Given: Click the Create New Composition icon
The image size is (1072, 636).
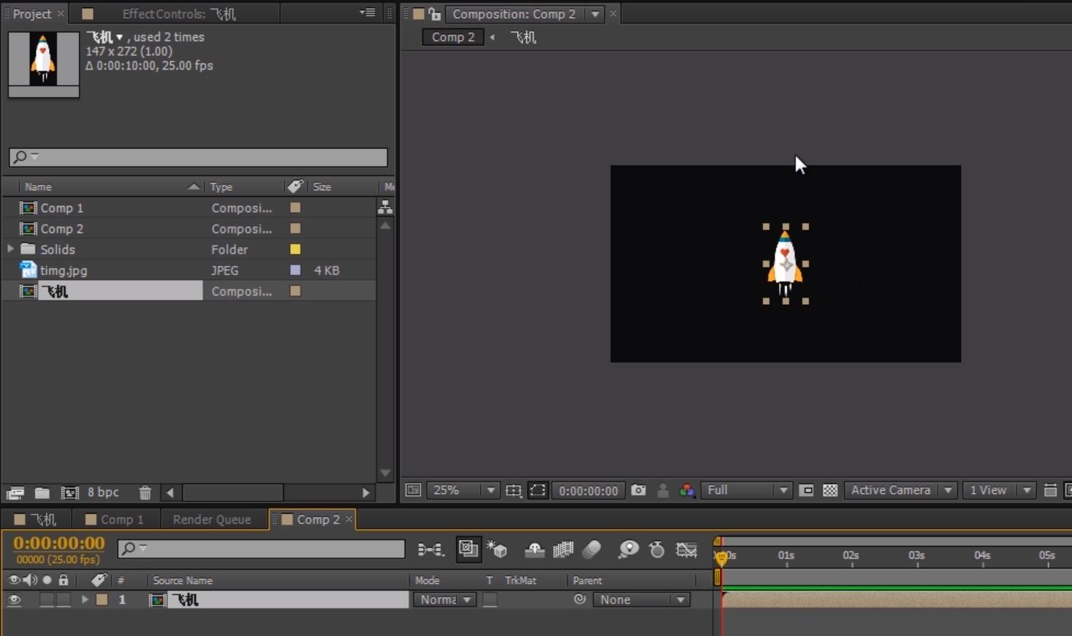Looking at the screenshot, I should (x=69, y=493).
